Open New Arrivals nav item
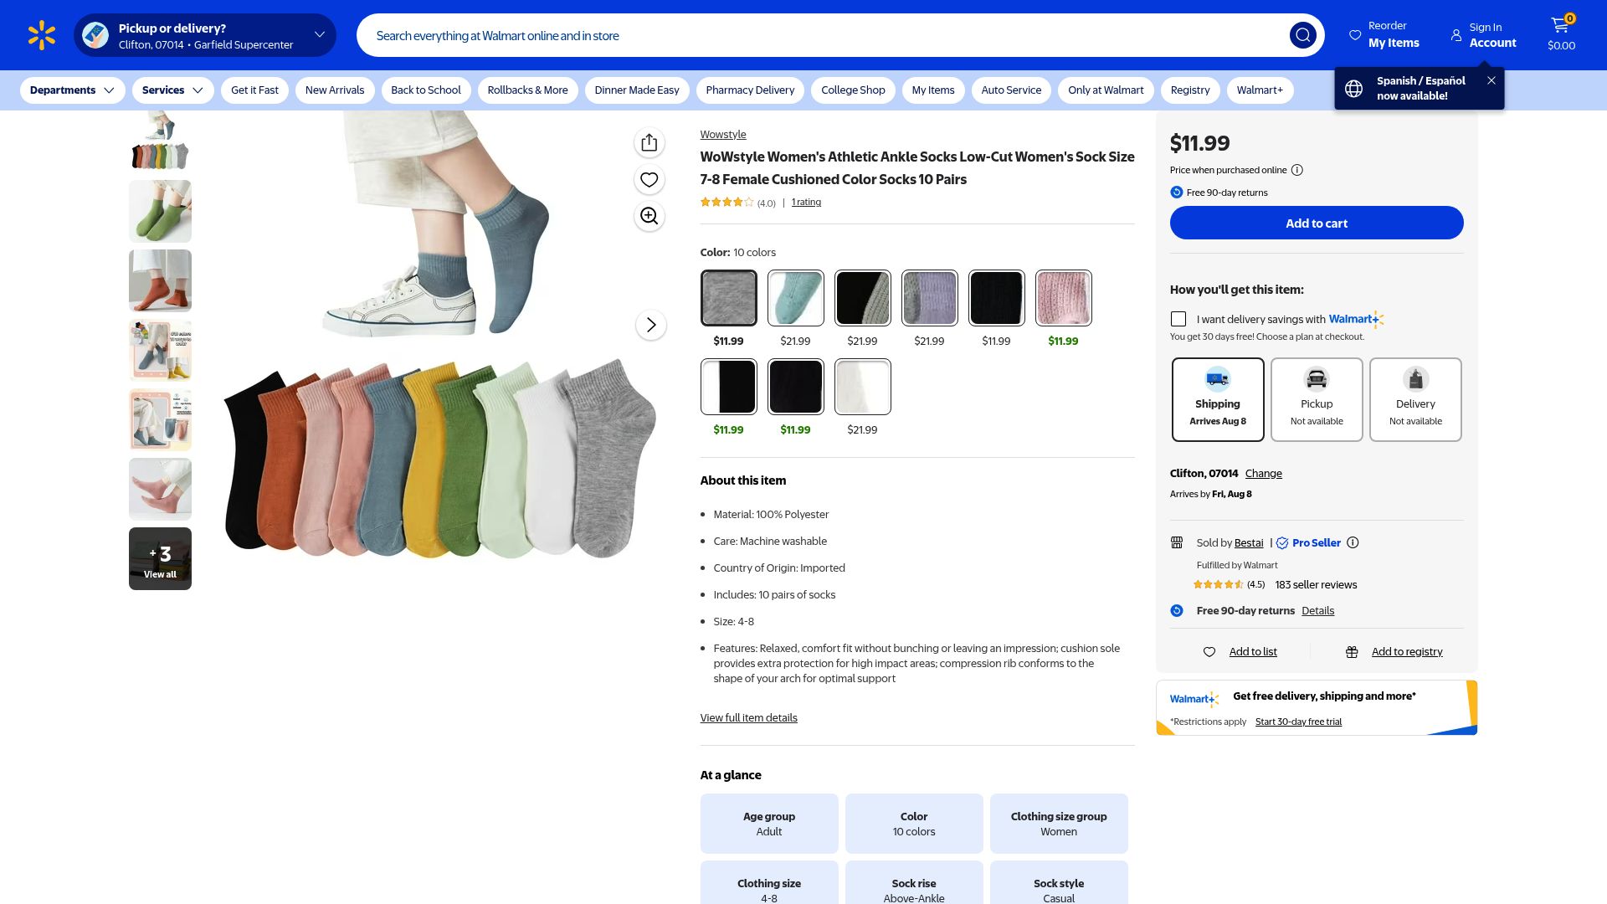Viewport: 1607px width, 904px height. pyautogui.click(x=335, y=90)
